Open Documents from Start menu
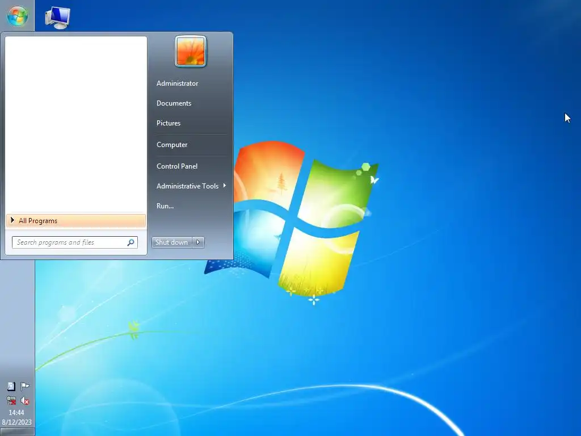Viewport: 581px width, 436px height. [174, 103]
